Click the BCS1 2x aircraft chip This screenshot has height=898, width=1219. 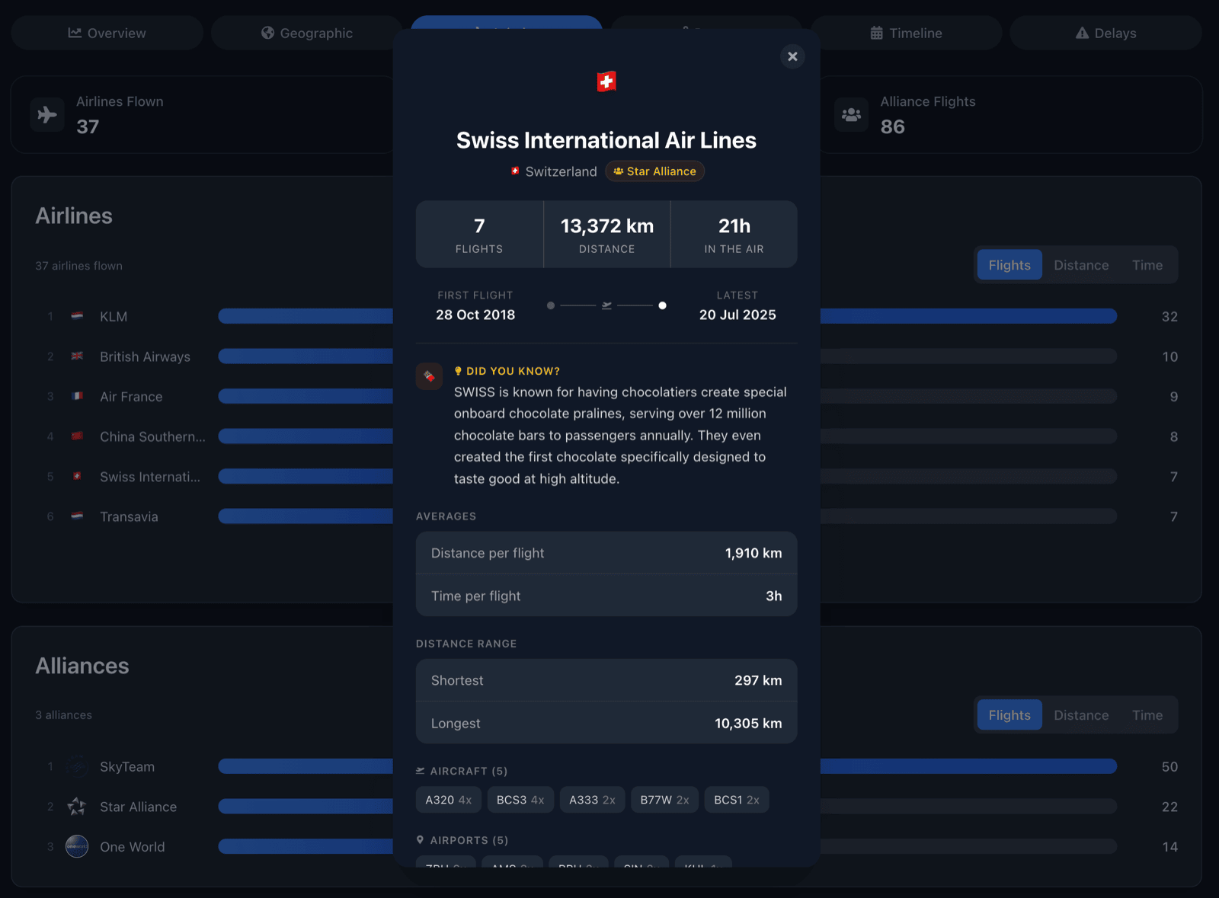(737, 800)
